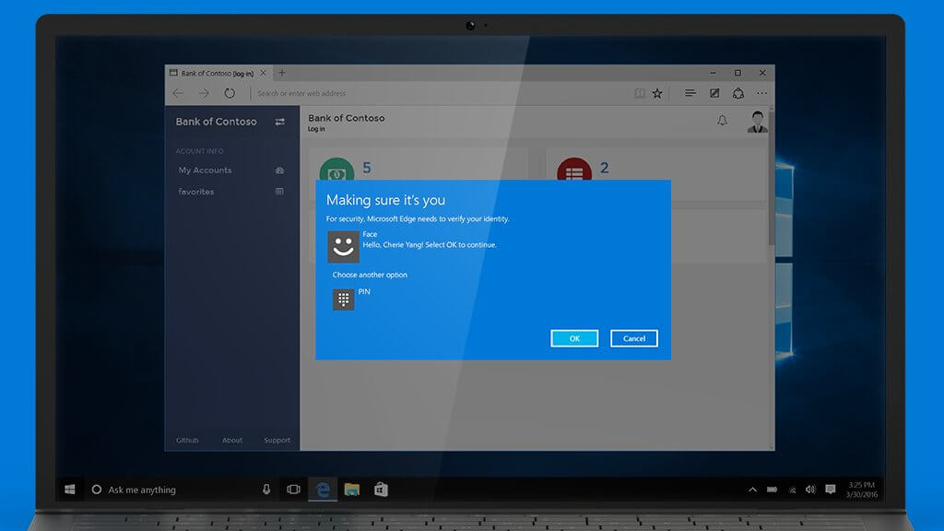Start a Web Note in Edge

pos(714,93)
